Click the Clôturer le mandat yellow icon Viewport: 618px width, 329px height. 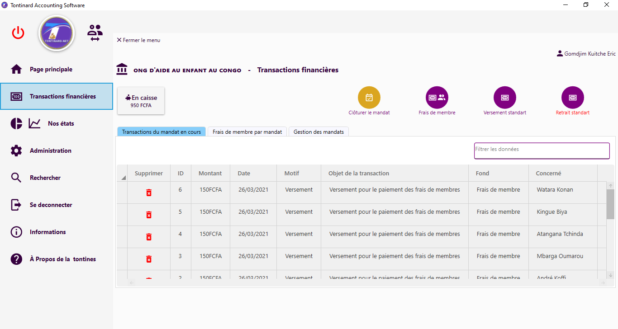click(x=369, y=97)
